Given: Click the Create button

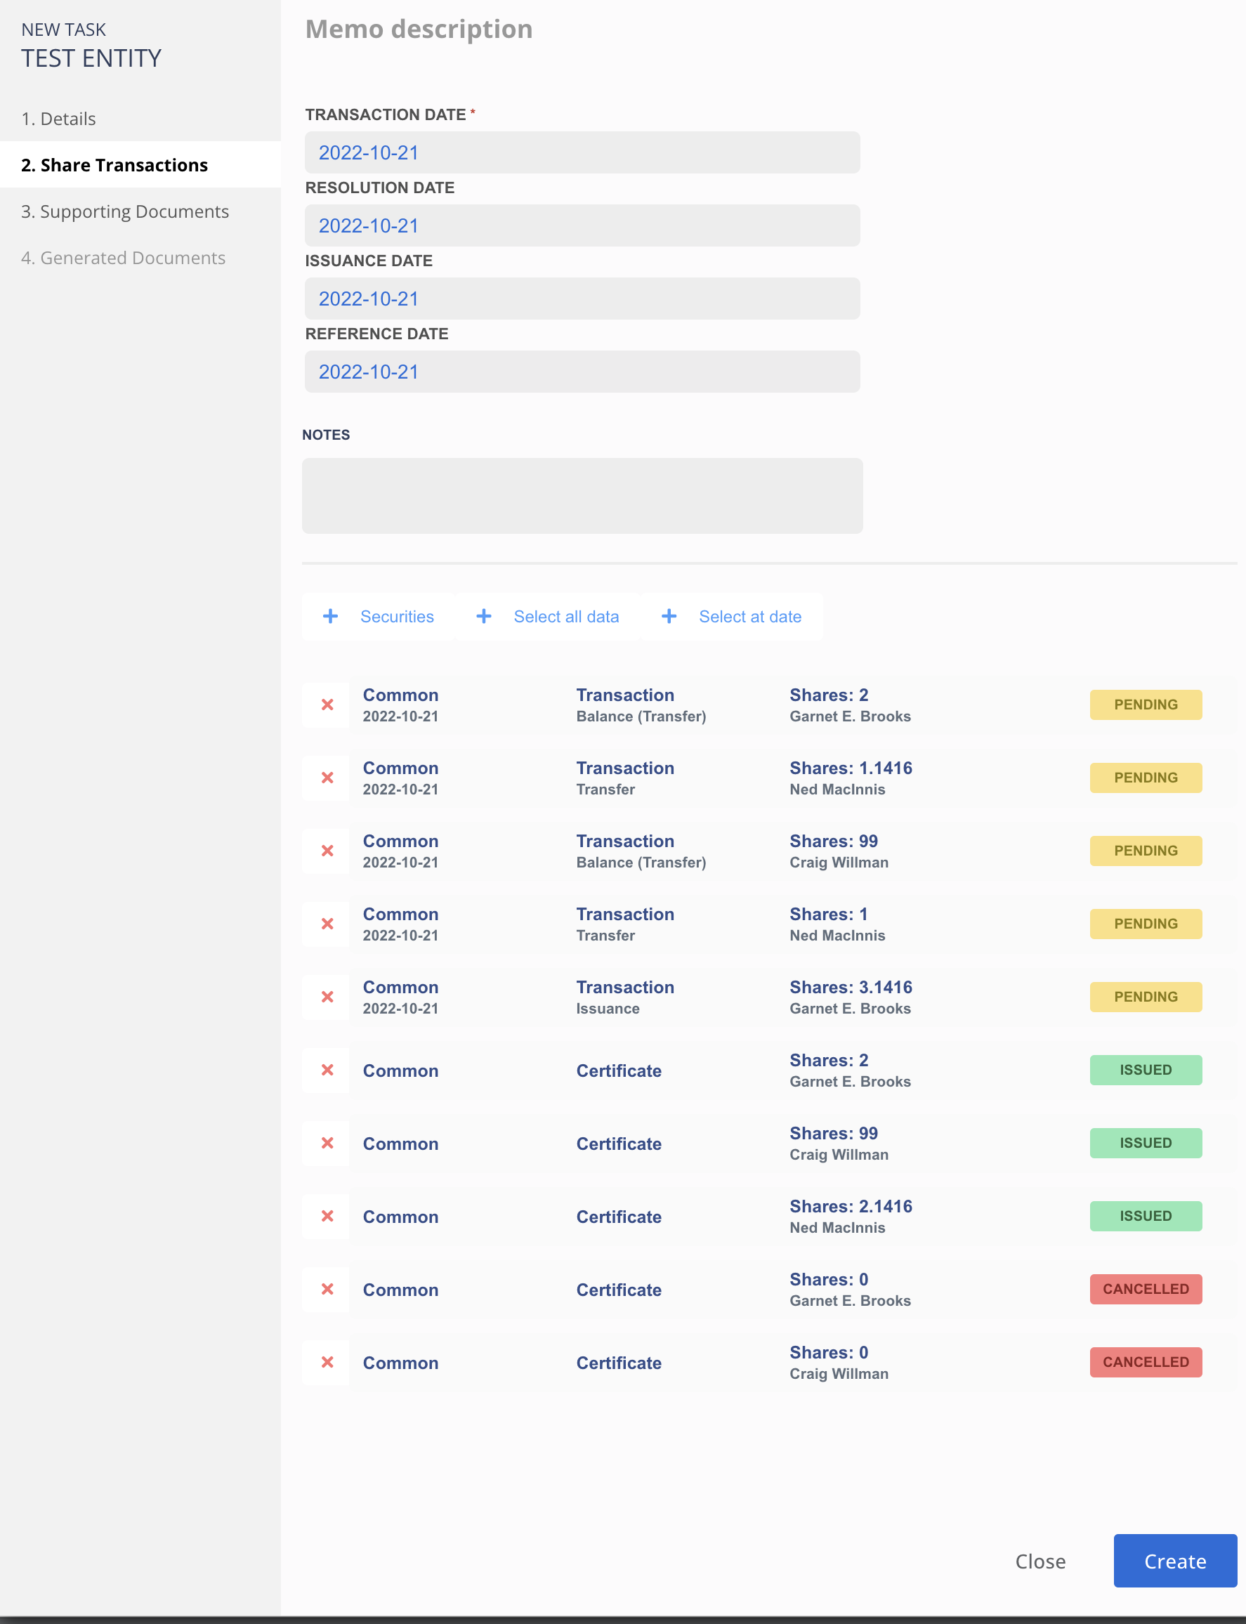Looking at the screenshot, I should coord(1175,1561).
